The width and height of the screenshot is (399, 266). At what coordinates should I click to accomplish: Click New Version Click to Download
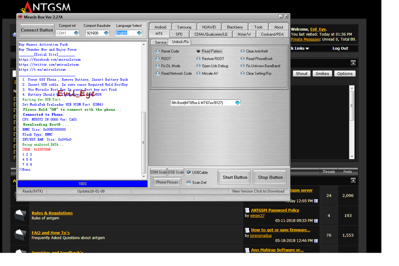click(258, 191)
